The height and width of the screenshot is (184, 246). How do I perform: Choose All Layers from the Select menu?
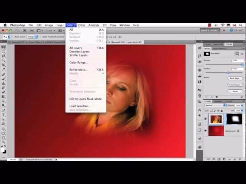[86, 48]
